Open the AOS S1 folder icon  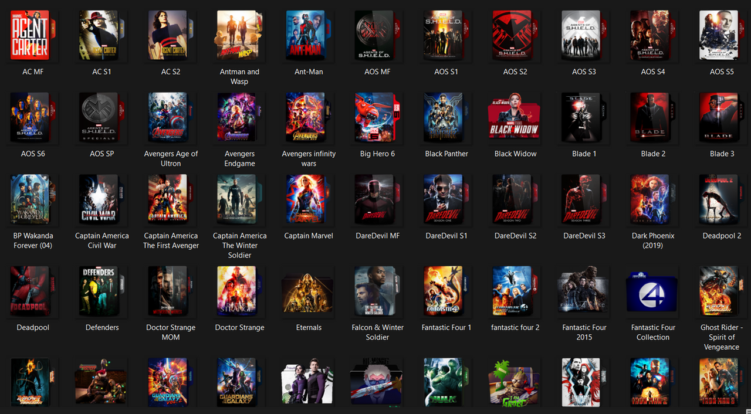pyautogui.click(x=446, y=35)
